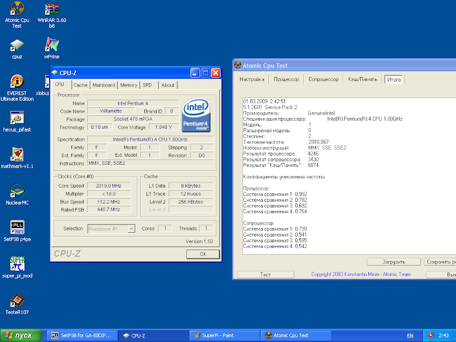Open the Сопроцессор tab in Atomic Cpu Test
This screenshot has height=342, width=456.
[323, 79]
